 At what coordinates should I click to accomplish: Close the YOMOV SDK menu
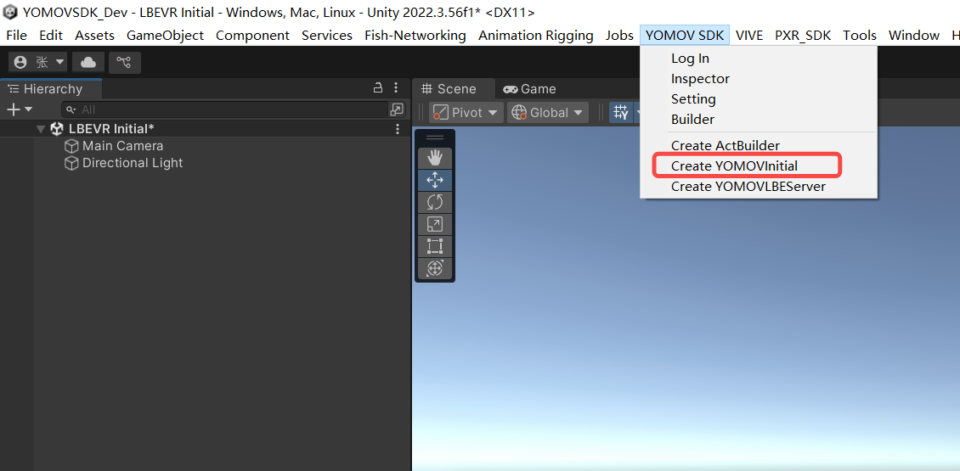685,36
